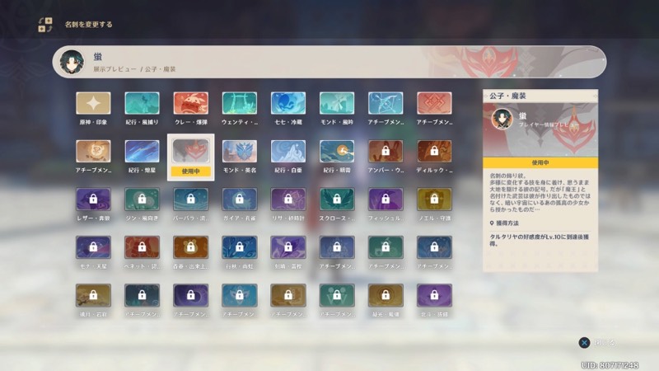Choose the locked ジン namecard
The width and height of the screenshot is (659, 371).
pos(142,199)
